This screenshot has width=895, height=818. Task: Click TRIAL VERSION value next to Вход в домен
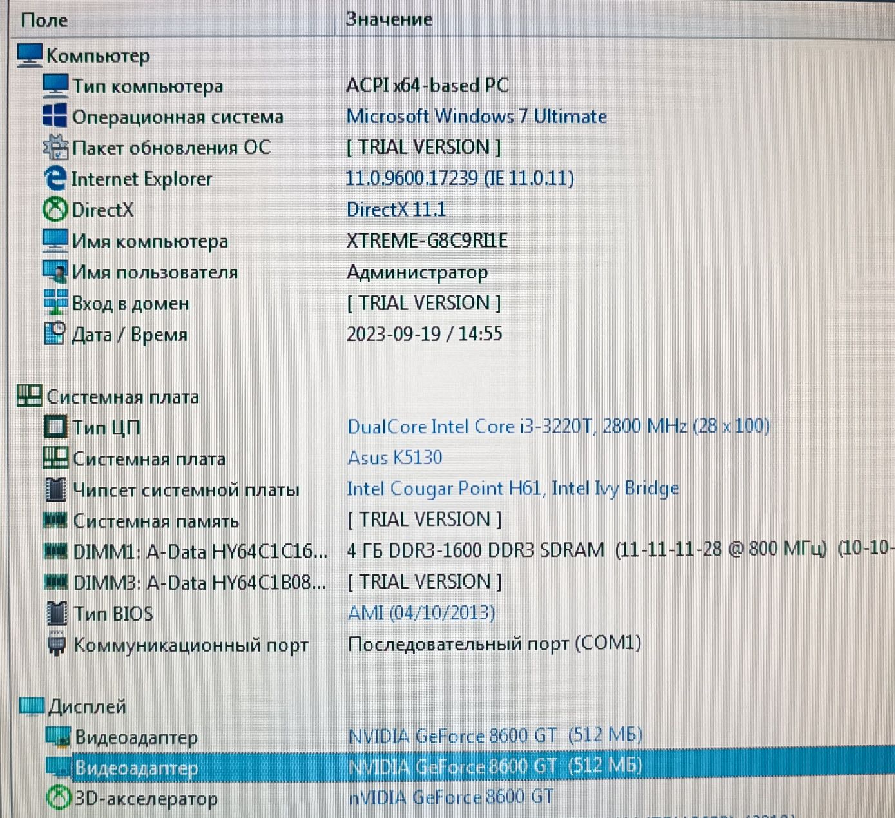tap(424, 303)
